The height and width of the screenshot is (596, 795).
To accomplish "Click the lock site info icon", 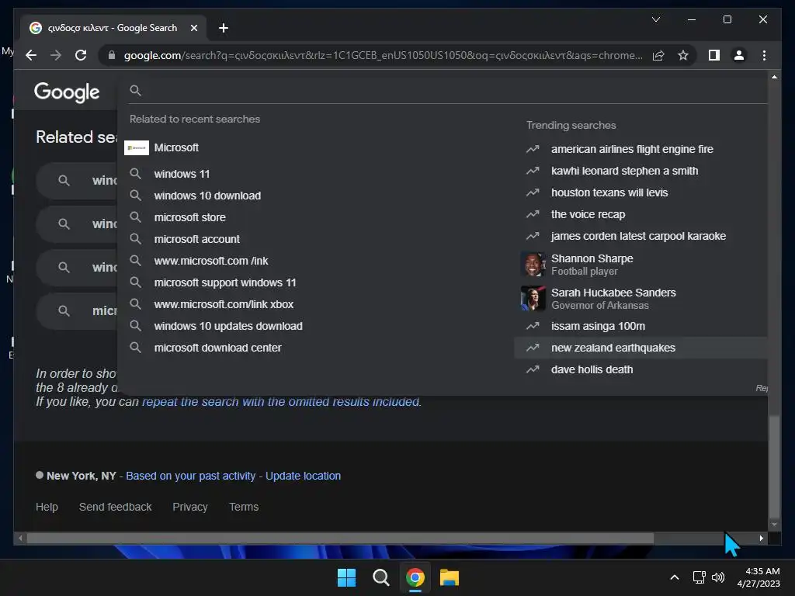I will (x=112, y=55).
